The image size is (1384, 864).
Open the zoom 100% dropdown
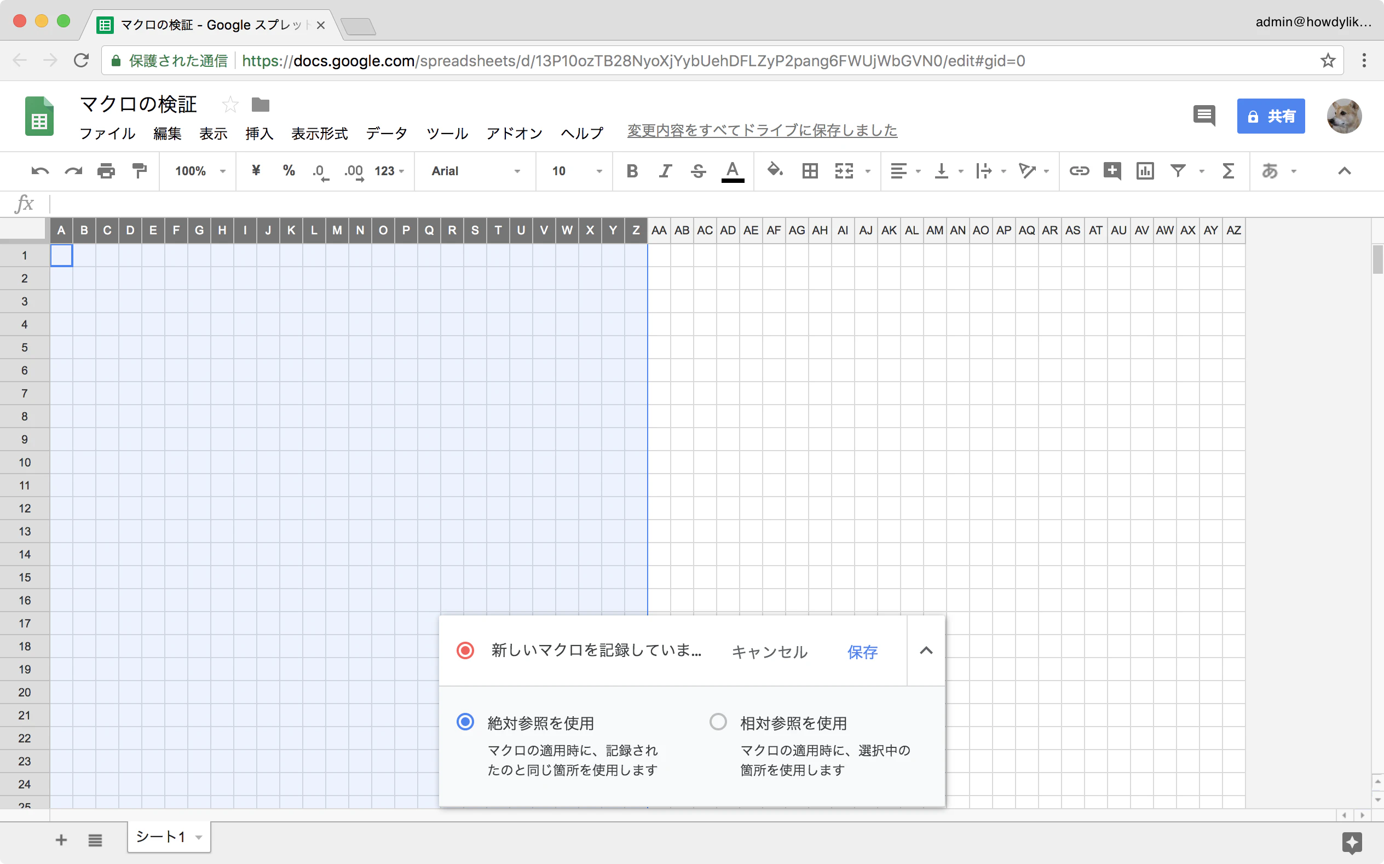pos(200,171)
